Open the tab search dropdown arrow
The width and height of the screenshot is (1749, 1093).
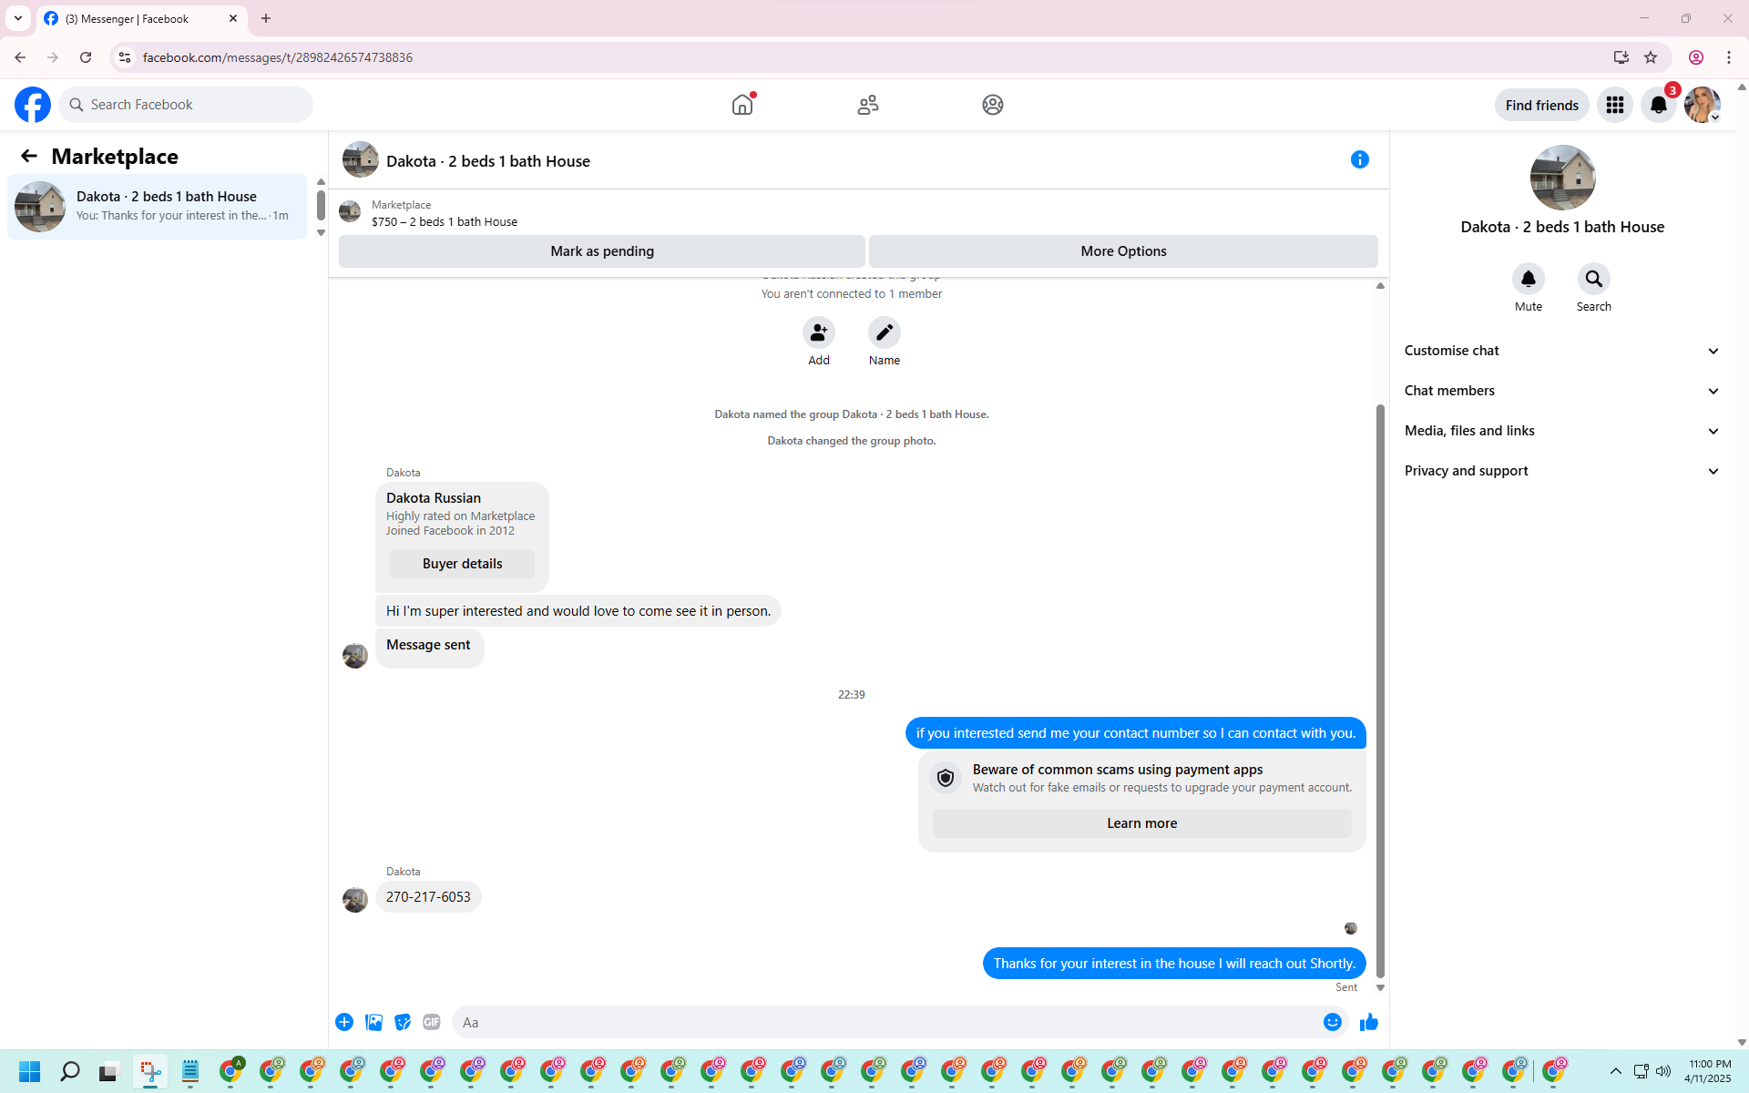pyautogui.click(x=18, y=18)
